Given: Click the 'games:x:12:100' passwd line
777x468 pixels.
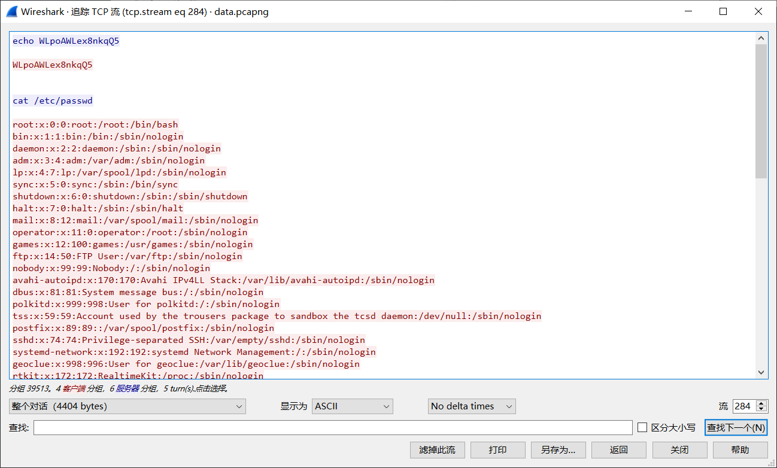Looking at the screenshot, I should (x=133, y=244).
